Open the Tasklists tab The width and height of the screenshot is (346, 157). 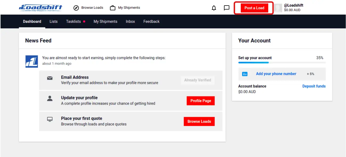[73, 21]
